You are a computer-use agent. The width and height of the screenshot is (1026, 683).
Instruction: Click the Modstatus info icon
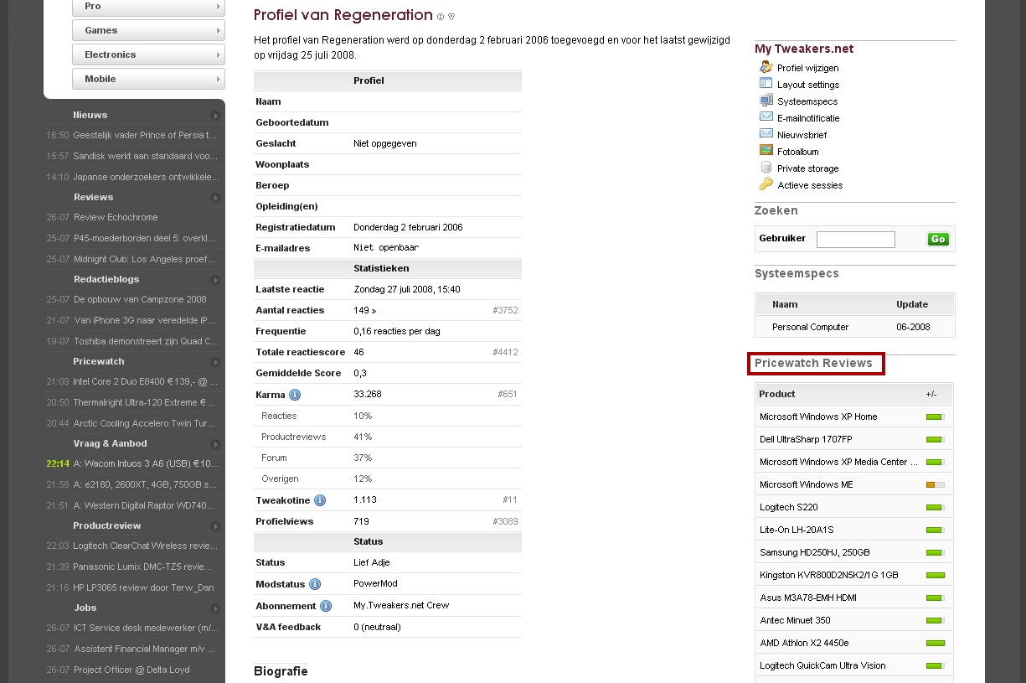coord(315,584)
